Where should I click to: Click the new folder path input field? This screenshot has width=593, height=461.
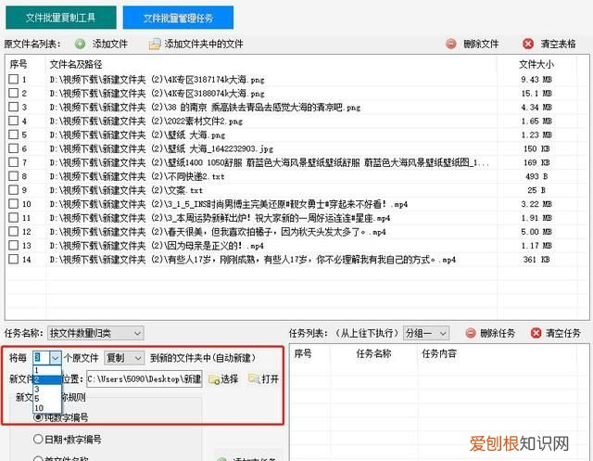point(145,379)
